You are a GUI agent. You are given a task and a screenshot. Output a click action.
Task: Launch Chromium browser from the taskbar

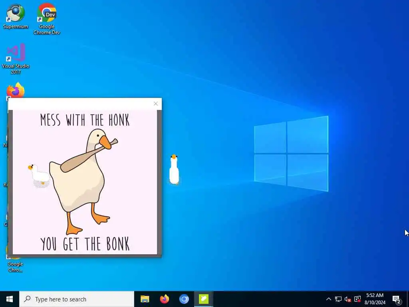tap(184, 299)
